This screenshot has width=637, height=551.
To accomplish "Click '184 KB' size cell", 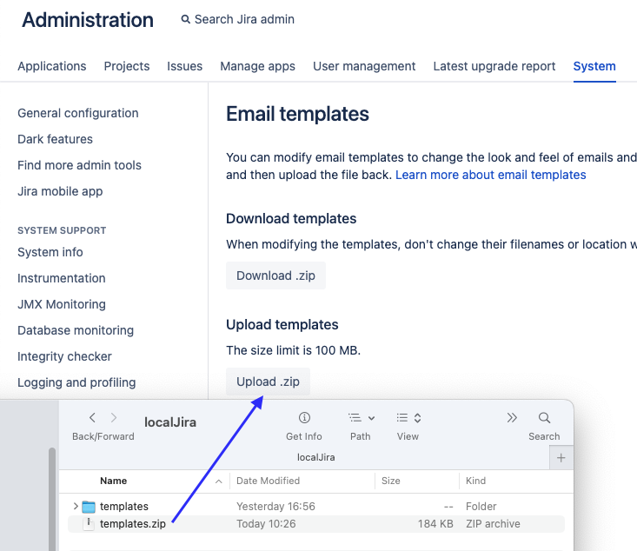I will (x=435, y=524).
